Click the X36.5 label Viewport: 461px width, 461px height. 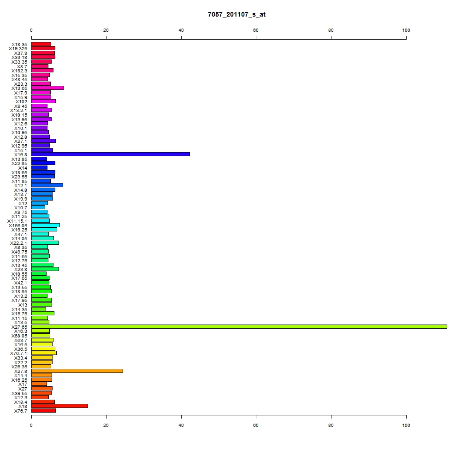(x=21, y=349)
